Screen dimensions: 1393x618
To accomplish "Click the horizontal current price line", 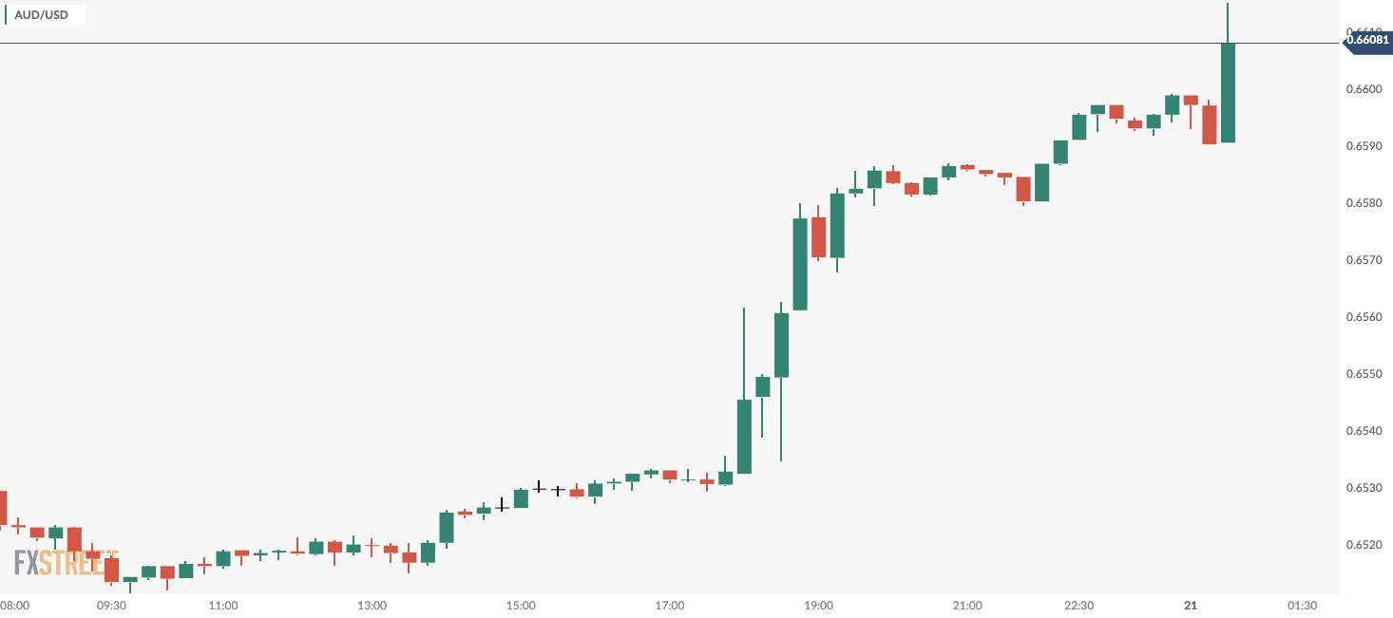I will (665, 44).
